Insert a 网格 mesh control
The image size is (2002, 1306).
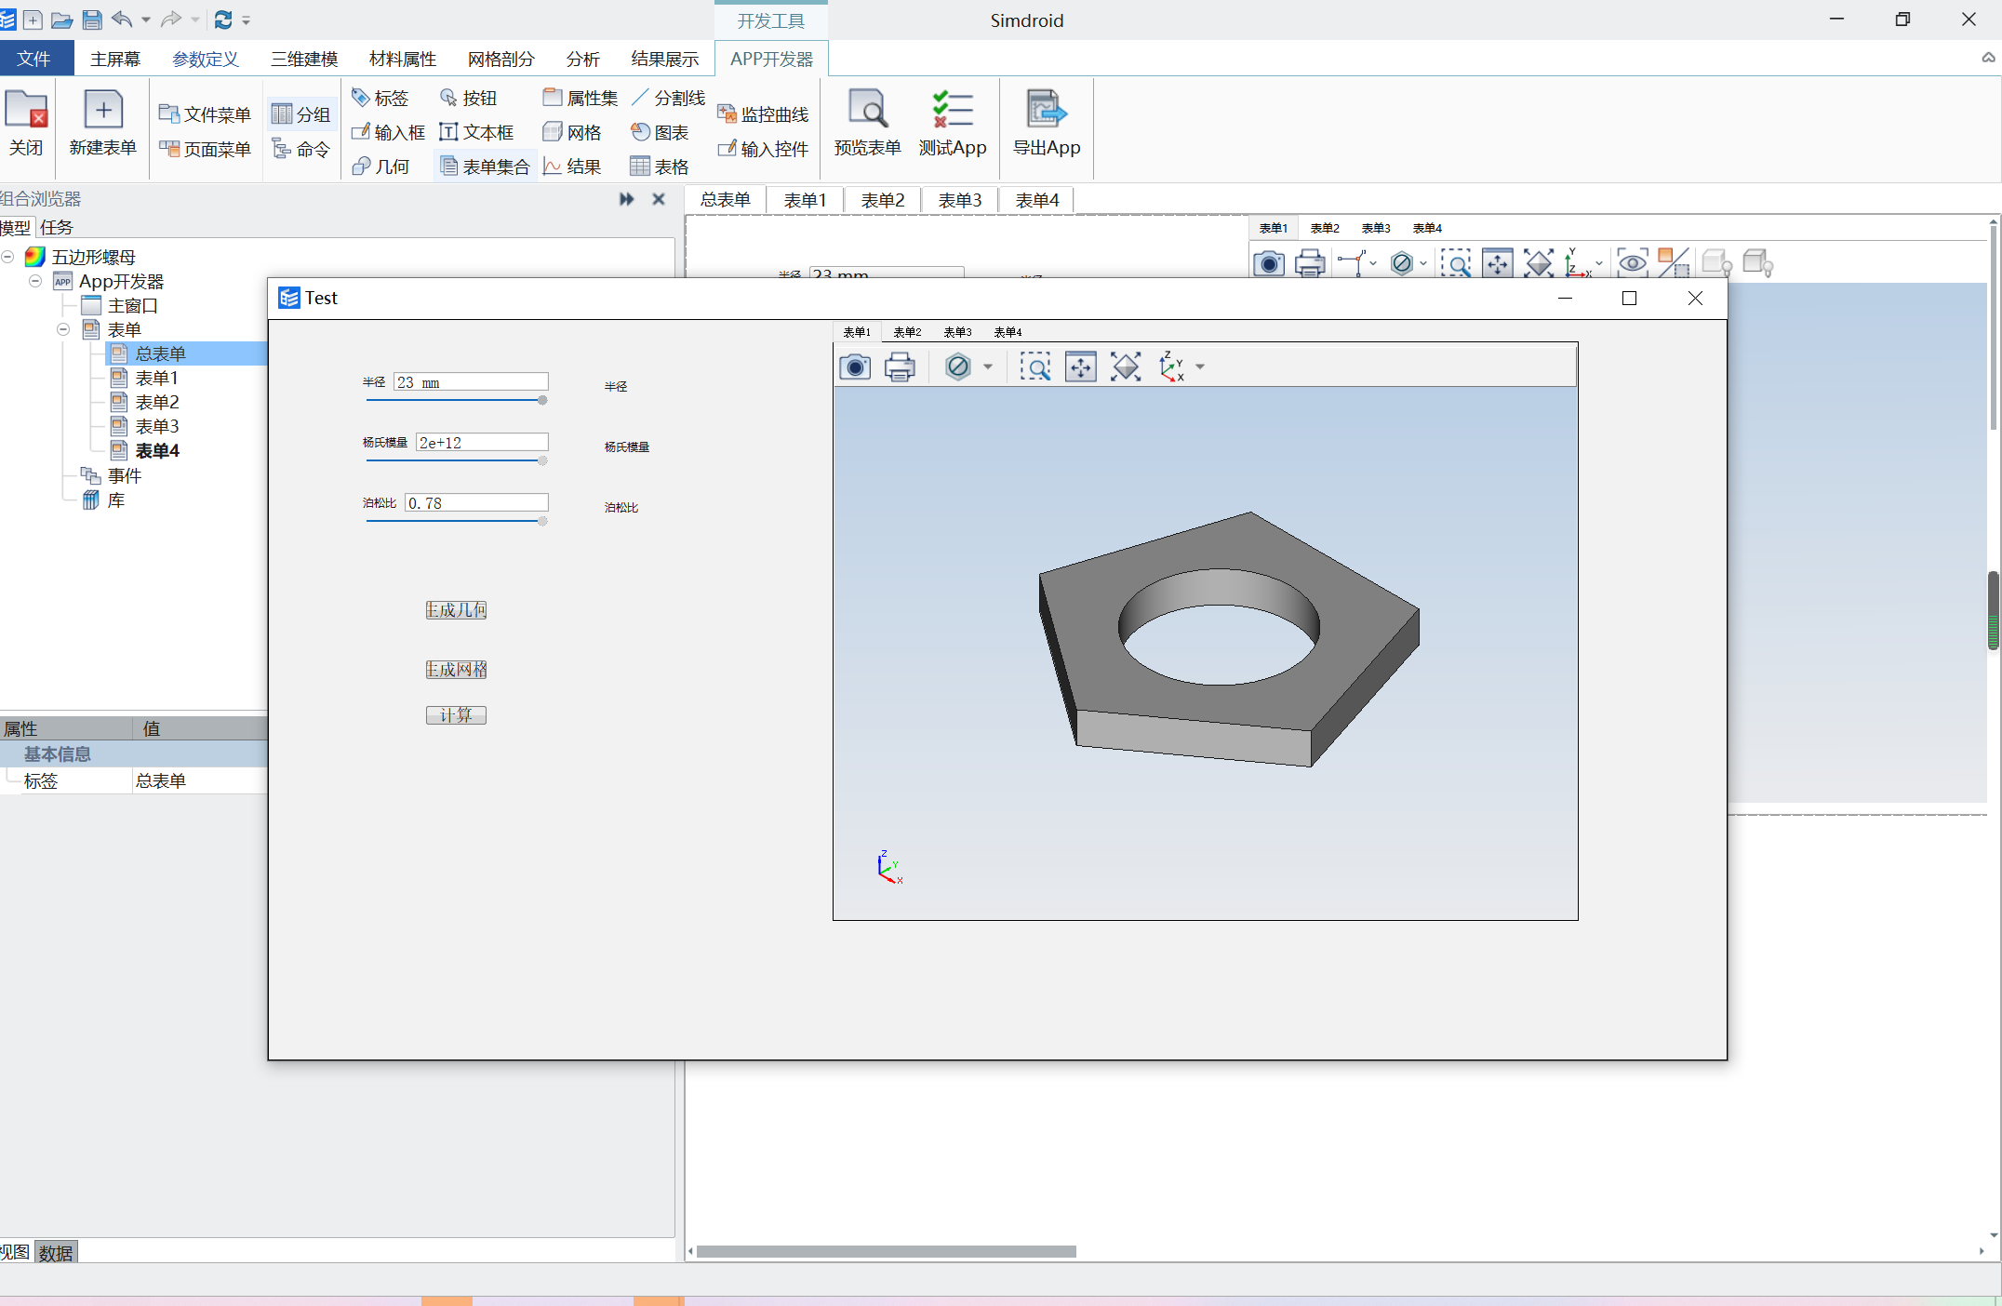[572, 132]
